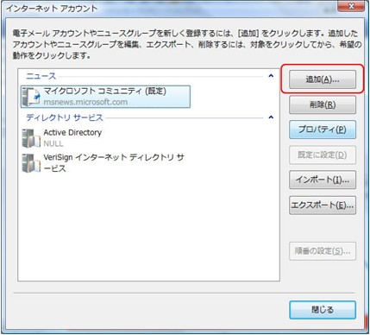
Task: Click the ニュース group header
Action: (x=41, y=76)
